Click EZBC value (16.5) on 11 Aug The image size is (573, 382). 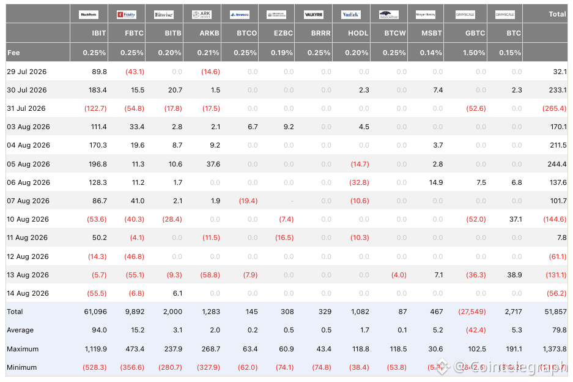(284, 238)
